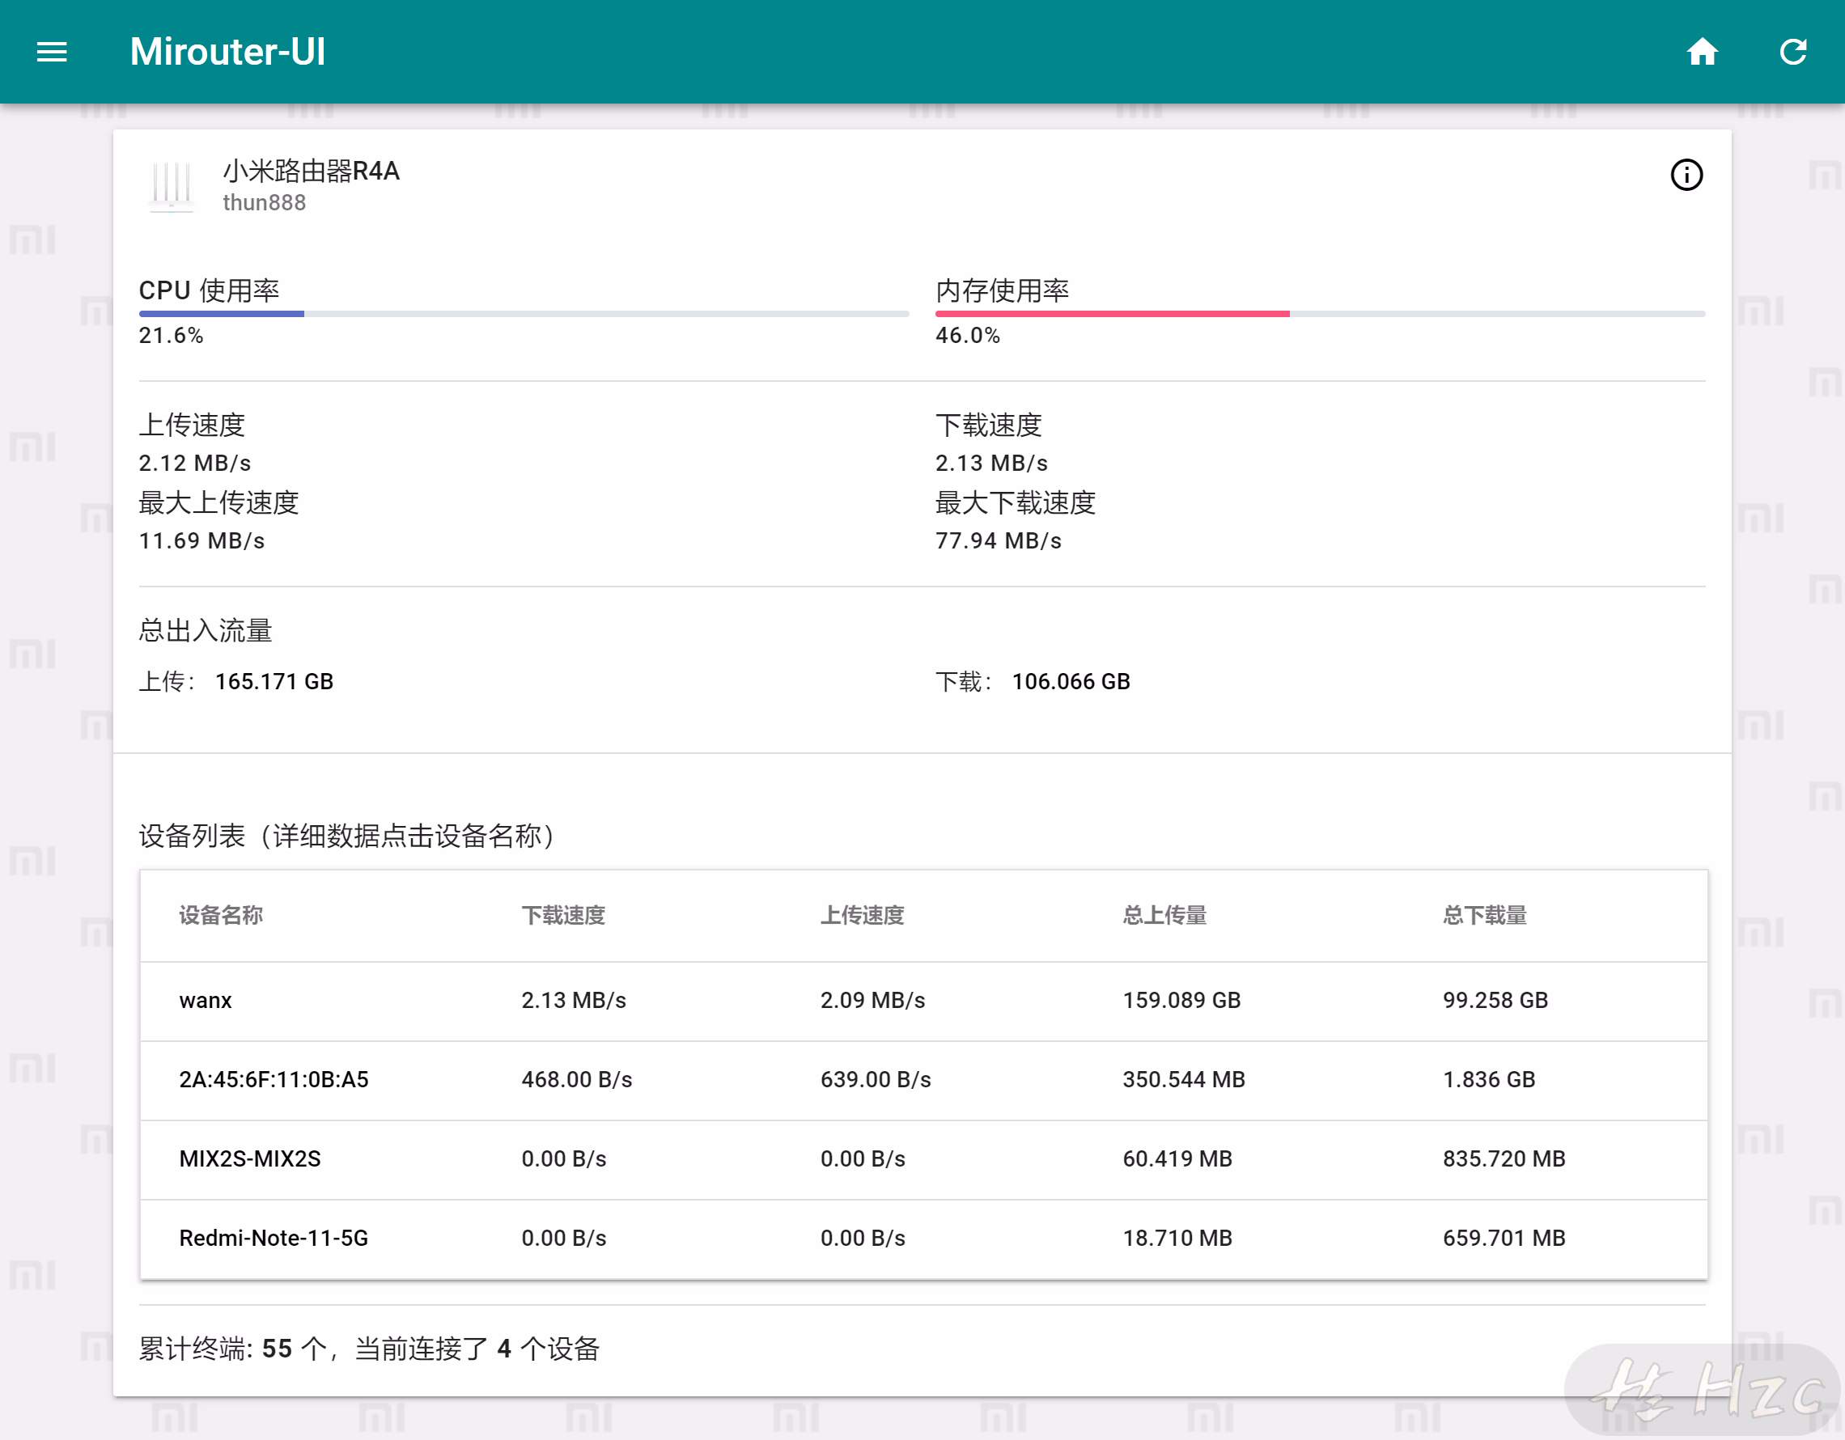Click the 1.836 GB total download cell

coord(1489,1080)
